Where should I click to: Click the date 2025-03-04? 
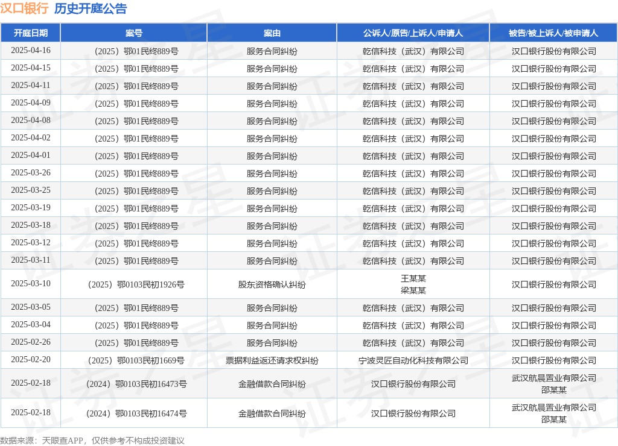[31, 324]
